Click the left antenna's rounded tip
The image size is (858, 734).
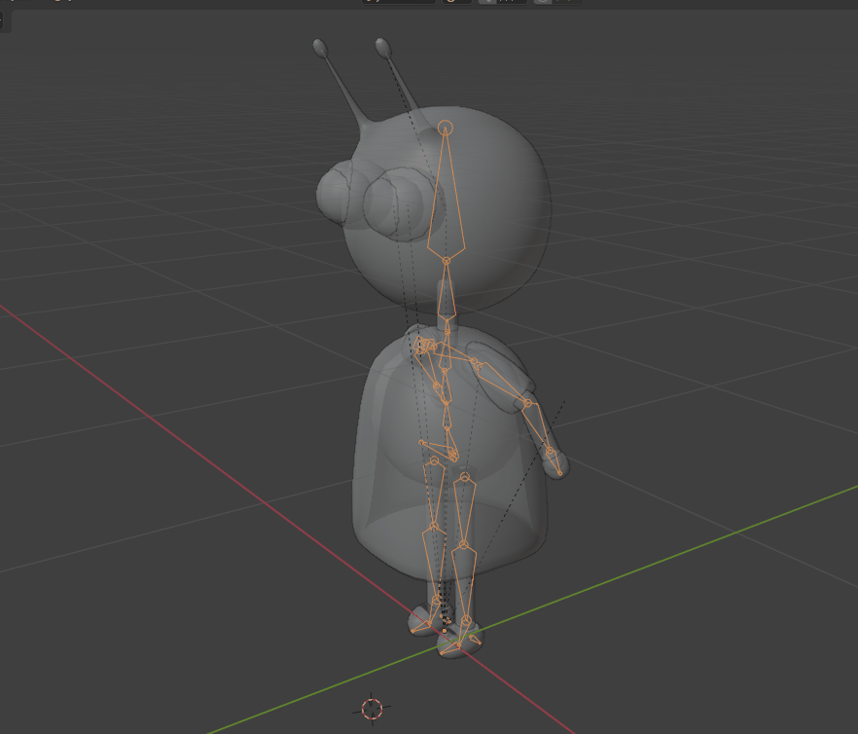click(x=321, y=47)
